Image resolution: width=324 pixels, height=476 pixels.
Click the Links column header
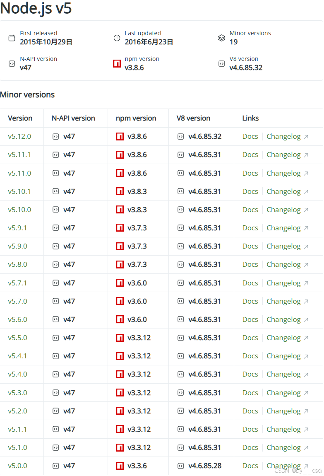(x=250, y=118)
